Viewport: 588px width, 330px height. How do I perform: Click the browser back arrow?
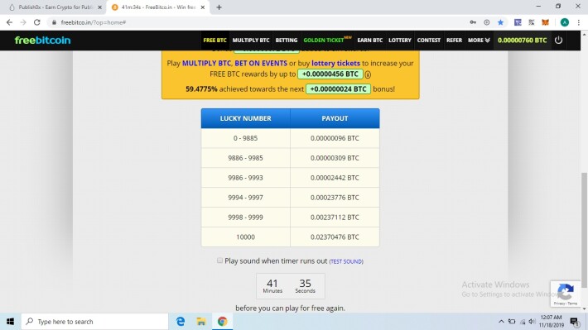(x=9, y=22)
